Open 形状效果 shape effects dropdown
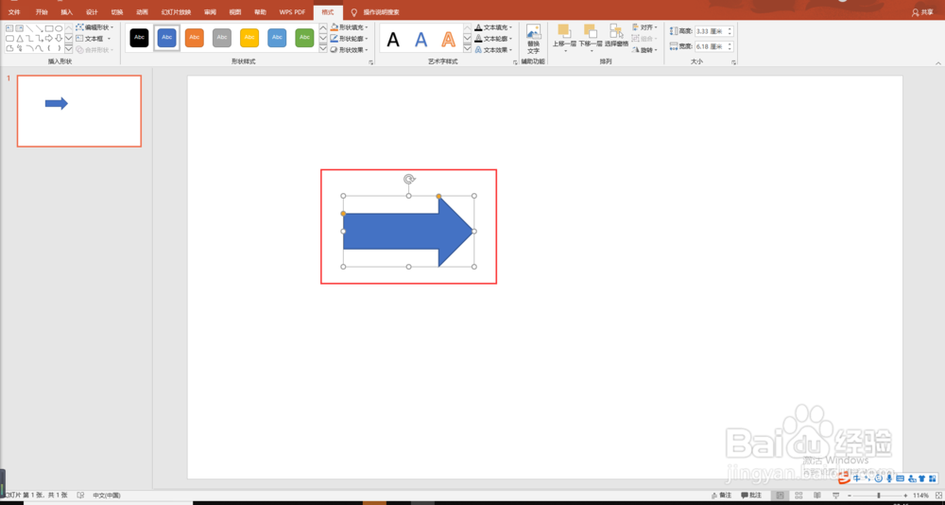 pyautogui.click(x=350, y=49)
